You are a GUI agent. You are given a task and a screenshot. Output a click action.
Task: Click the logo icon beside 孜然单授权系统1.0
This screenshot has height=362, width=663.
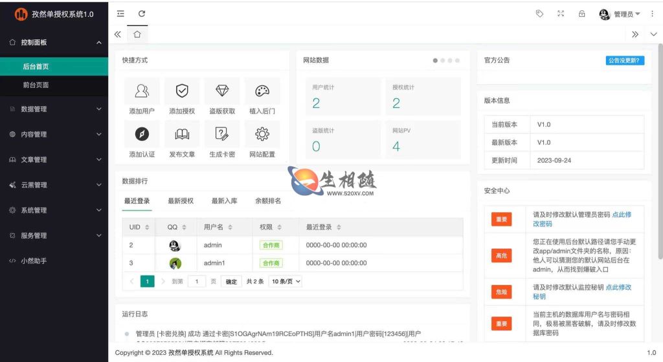pyautogui.click(x=21, y=14)
